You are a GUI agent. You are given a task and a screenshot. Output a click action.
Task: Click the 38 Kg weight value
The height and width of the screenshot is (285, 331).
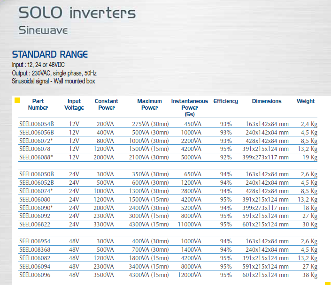click(x=310, y=275)
